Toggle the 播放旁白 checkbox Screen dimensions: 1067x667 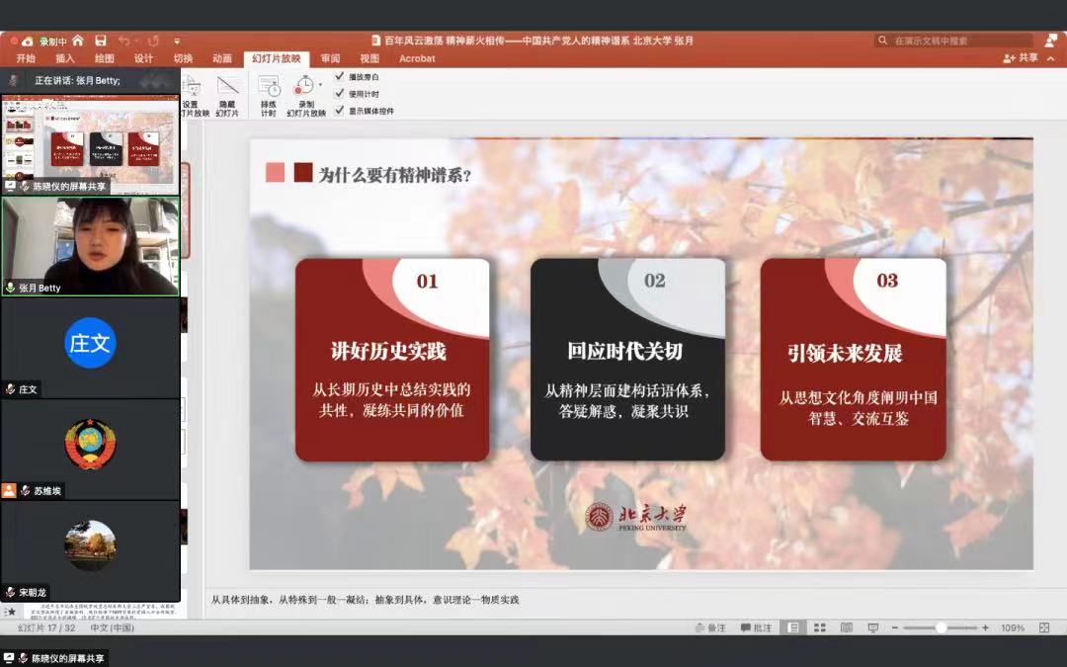pos(340,76)
